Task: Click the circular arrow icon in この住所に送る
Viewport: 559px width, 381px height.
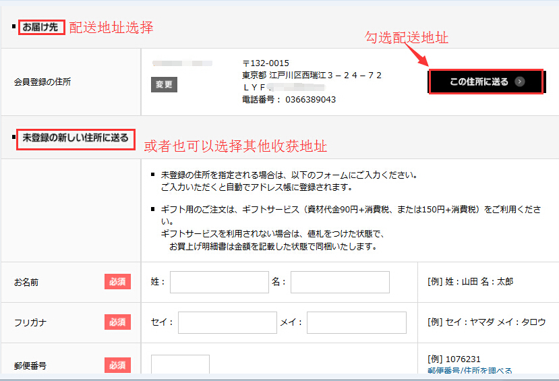Action: [x=519, y=82]
